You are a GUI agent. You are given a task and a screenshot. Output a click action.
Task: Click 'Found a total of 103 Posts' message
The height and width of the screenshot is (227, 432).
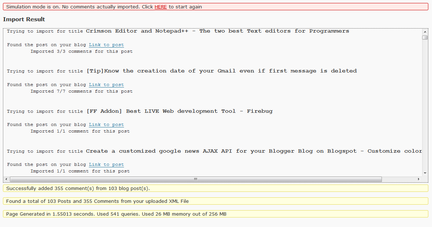pos(215,201)
